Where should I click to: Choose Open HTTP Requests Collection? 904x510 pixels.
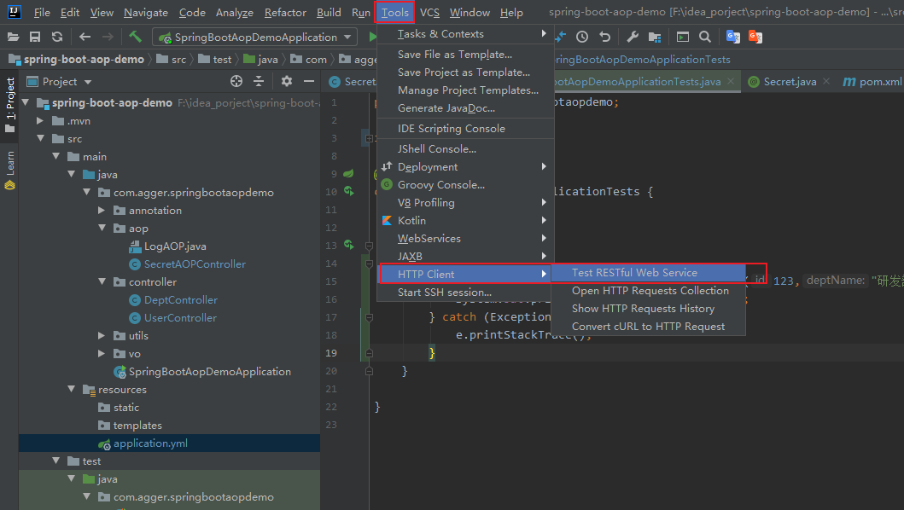648,291
